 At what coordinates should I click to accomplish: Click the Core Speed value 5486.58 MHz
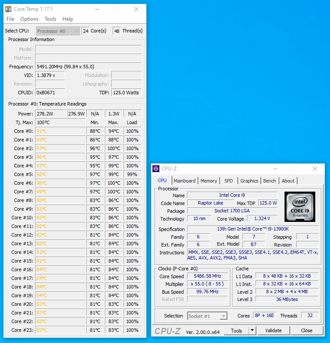tap(207, 276)
